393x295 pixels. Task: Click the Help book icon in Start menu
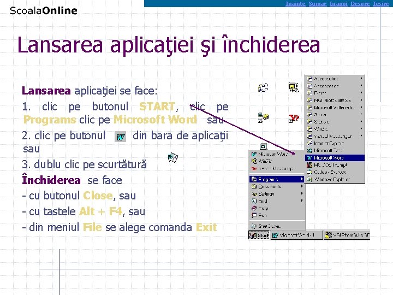[254, 208]
